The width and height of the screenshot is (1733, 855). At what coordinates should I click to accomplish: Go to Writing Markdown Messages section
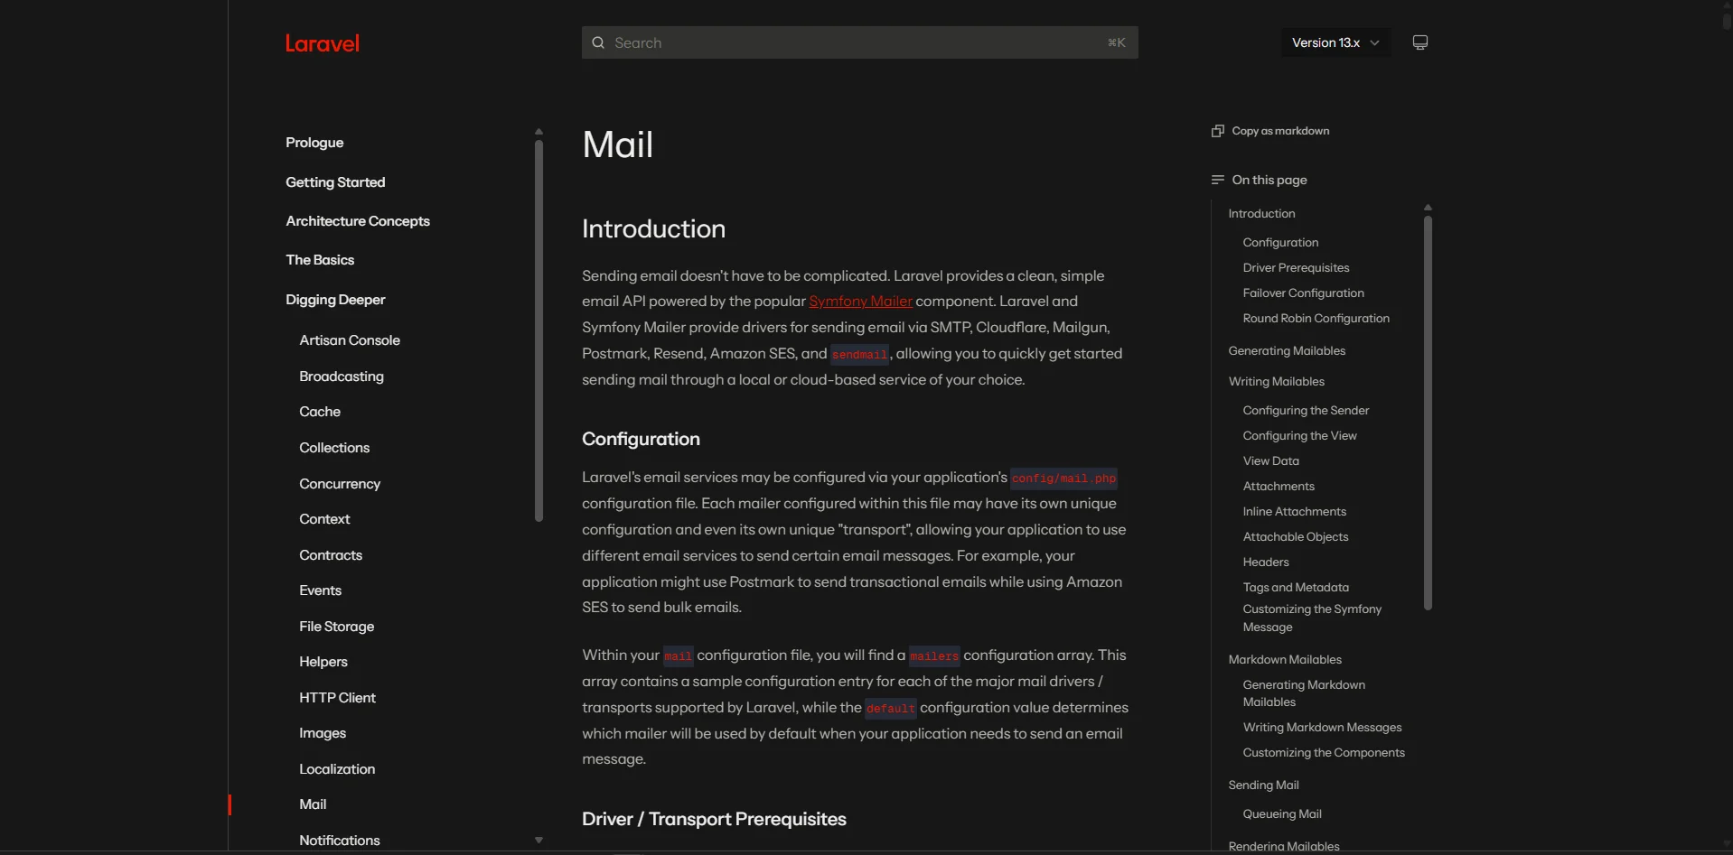(1322, 728)
